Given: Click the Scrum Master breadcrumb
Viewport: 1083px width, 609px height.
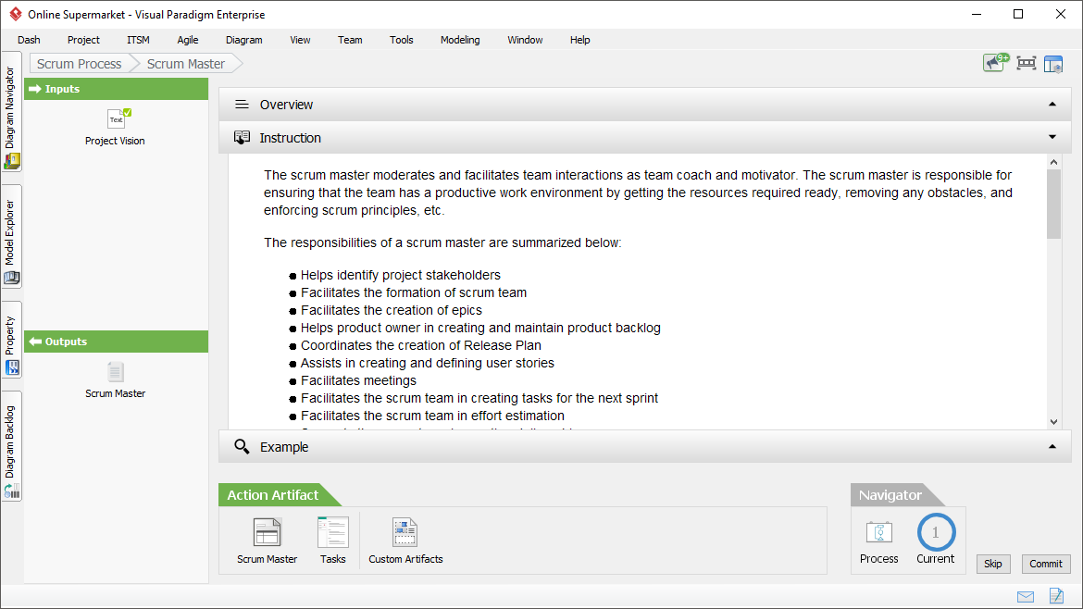Looking at the screenshot, I should coord(186,64).
